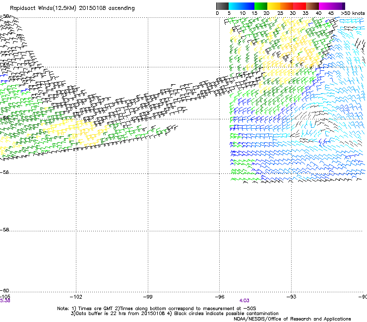The height and width of the screenshot is (322, 367).
Task: Click the green 15-20 knots swatch
Action: pyautogui.click(x=261, y=6)
